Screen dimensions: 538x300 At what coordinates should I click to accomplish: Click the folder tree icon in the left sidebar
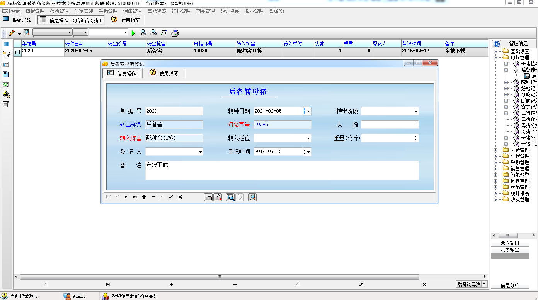click(x=6, y=54)
